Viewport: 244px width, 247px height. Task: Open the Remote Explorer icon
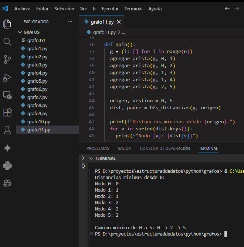point(7,95)
